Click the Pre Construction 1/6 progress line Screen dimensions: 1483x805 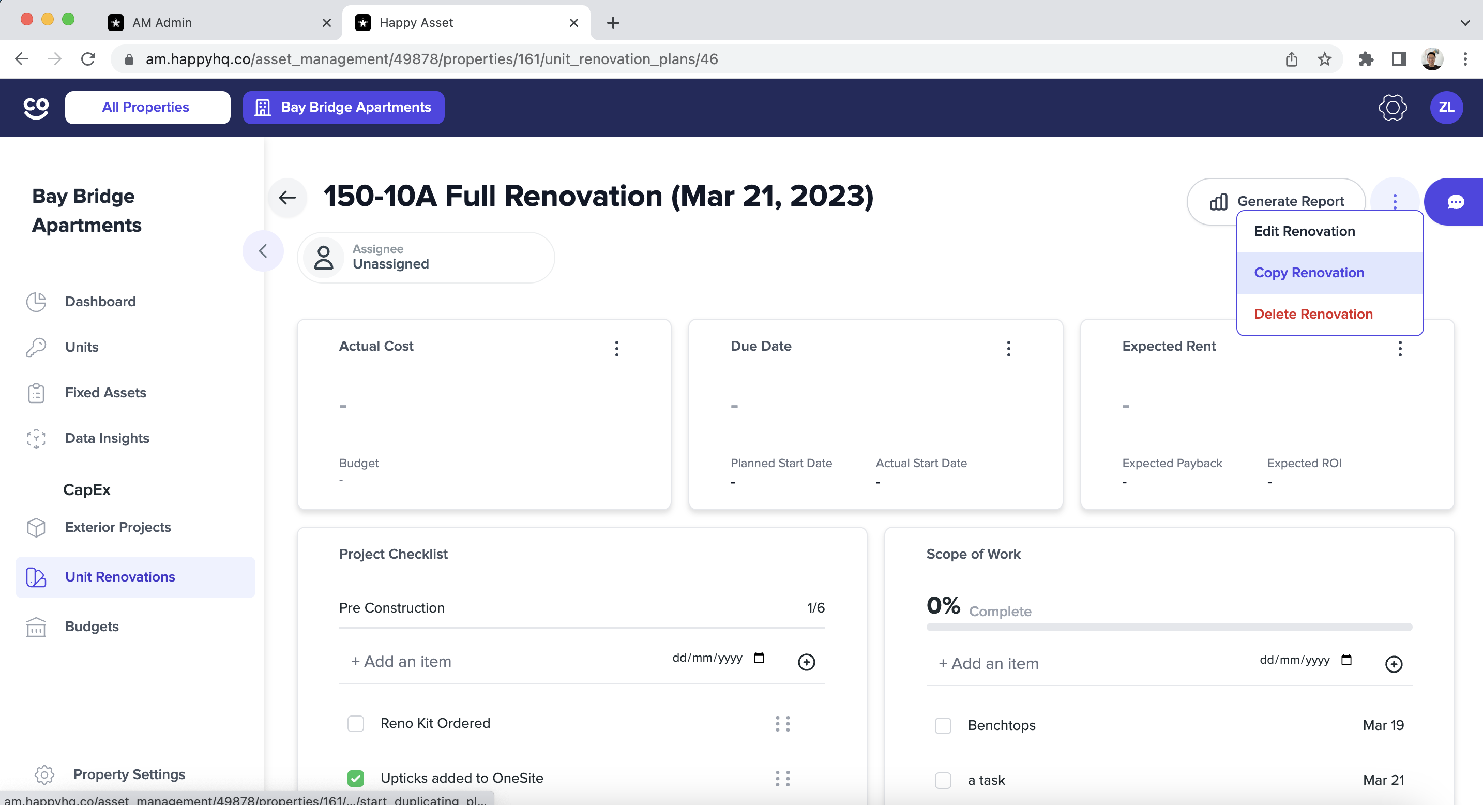(x=581, y=628)
